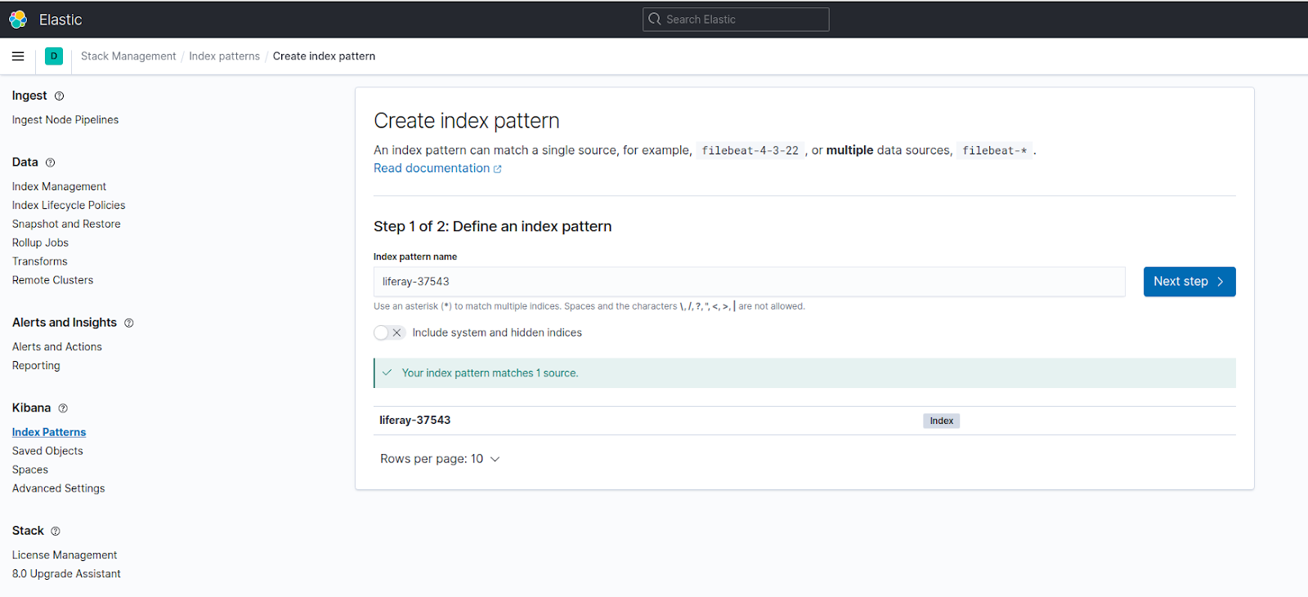This screenshot has width=1308, height=597.
Task: Click the help icon next to Data
Action: 50,163
